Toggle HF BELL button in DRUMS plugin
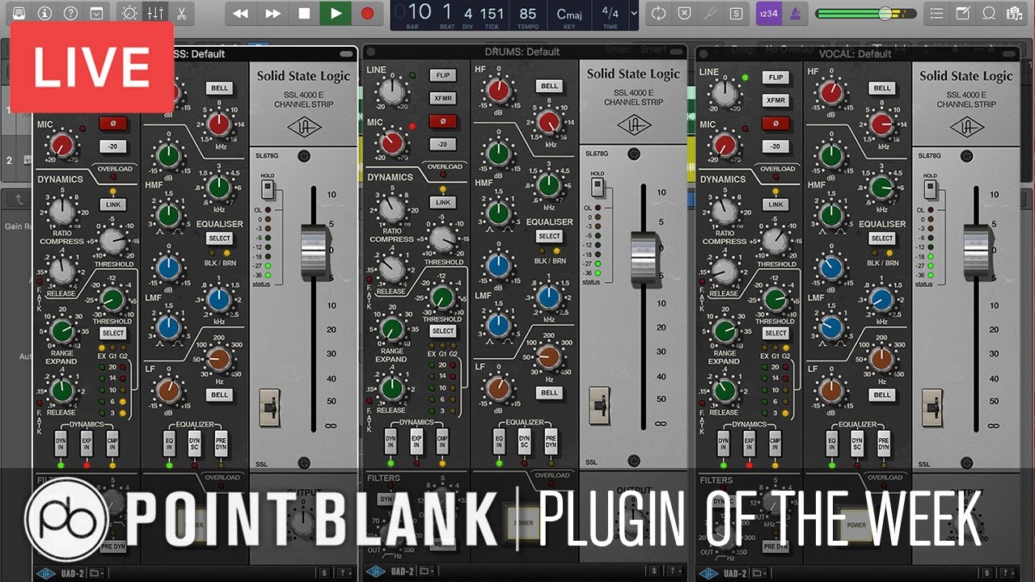Image resolution: width=1035 pixels, height=582 pixels. pos(550,86)
